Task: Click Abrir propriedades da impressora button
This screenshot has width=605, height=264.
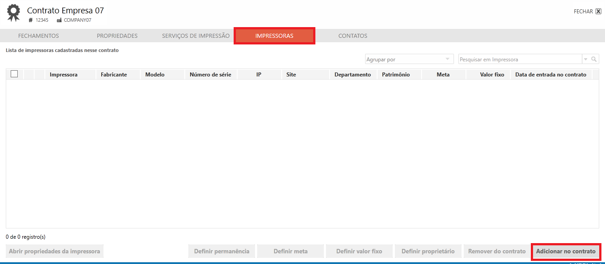Action: [55, 252]
